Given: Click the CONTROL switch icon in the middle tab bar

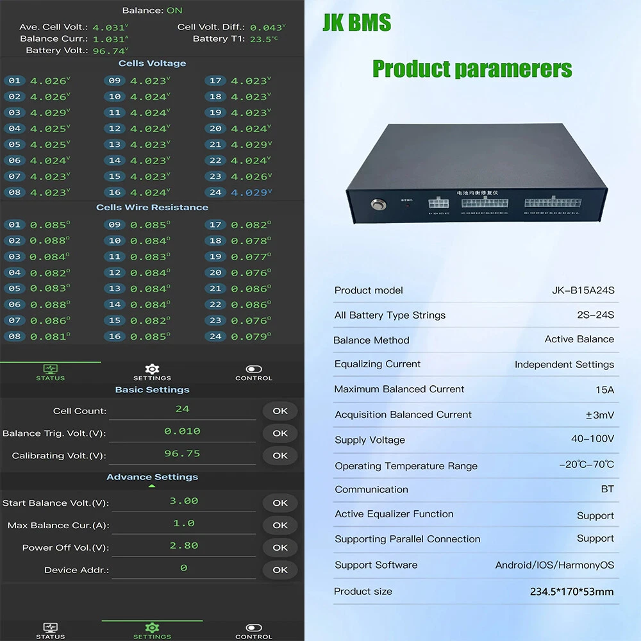Looking at the screenshot, I should click(x=254, y=369).
